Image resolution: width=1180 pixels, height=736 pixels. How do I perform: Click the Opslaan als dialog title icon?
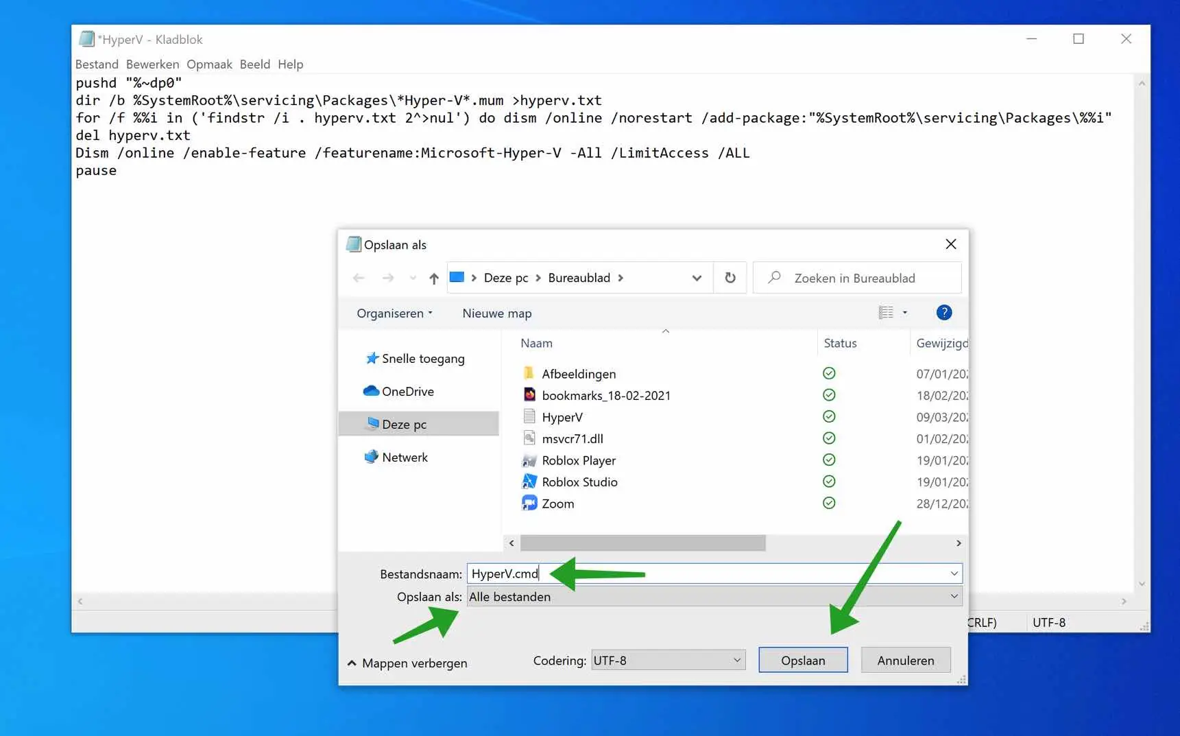[x=354, y=244]
